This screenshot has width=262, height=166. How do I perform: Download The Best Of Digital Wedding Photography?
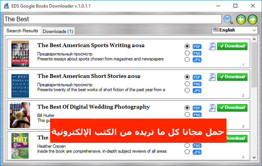coord(232,108)
